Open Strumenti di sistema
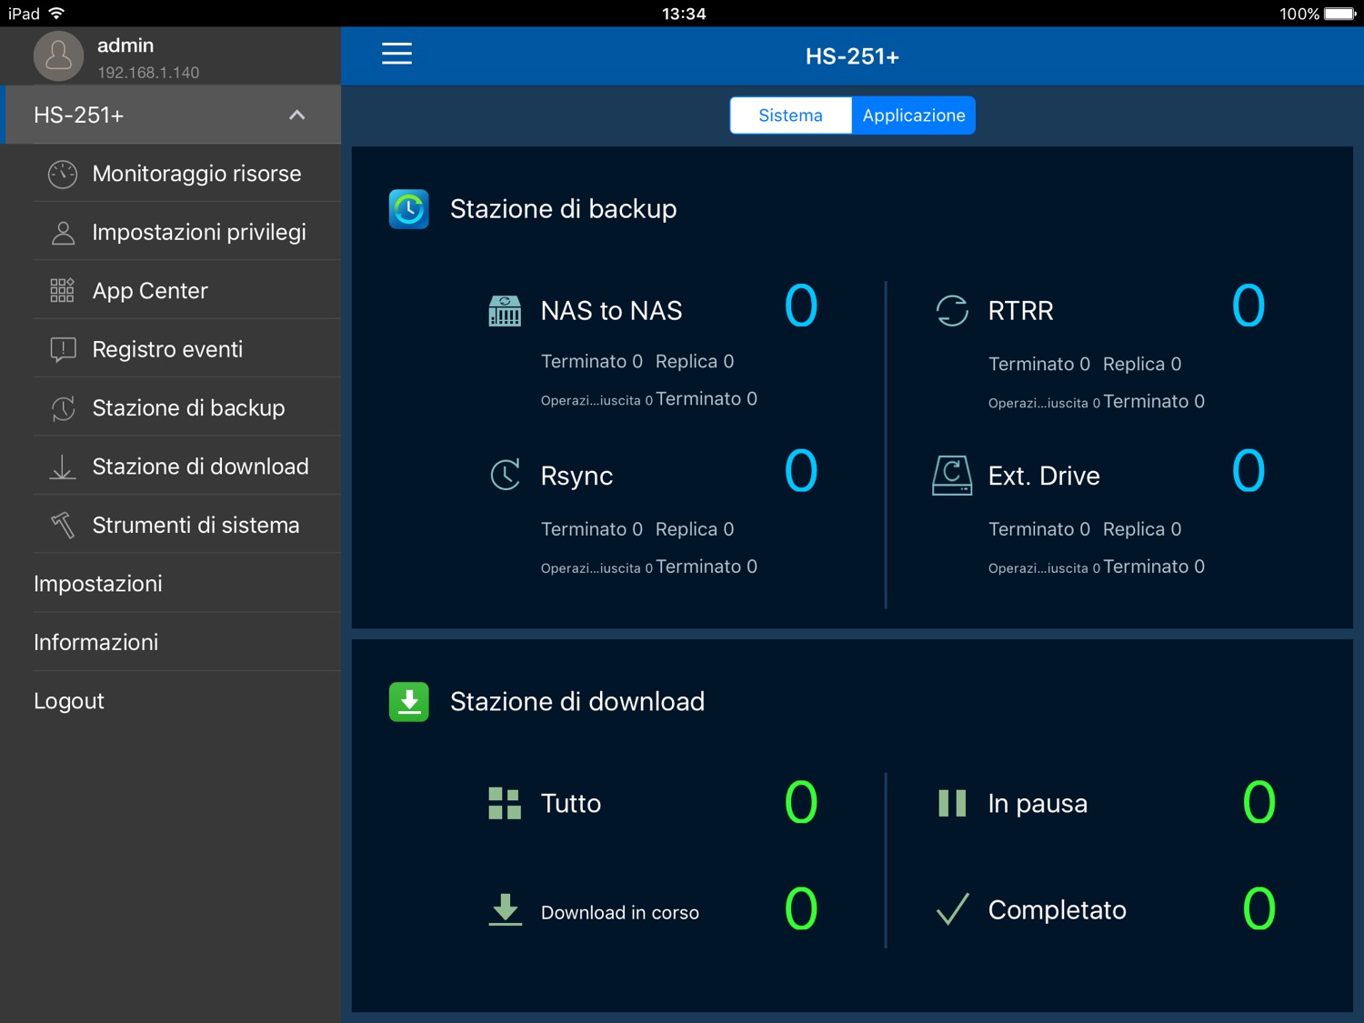Viewport: 1364px width, 1023px height. [196, 526]
